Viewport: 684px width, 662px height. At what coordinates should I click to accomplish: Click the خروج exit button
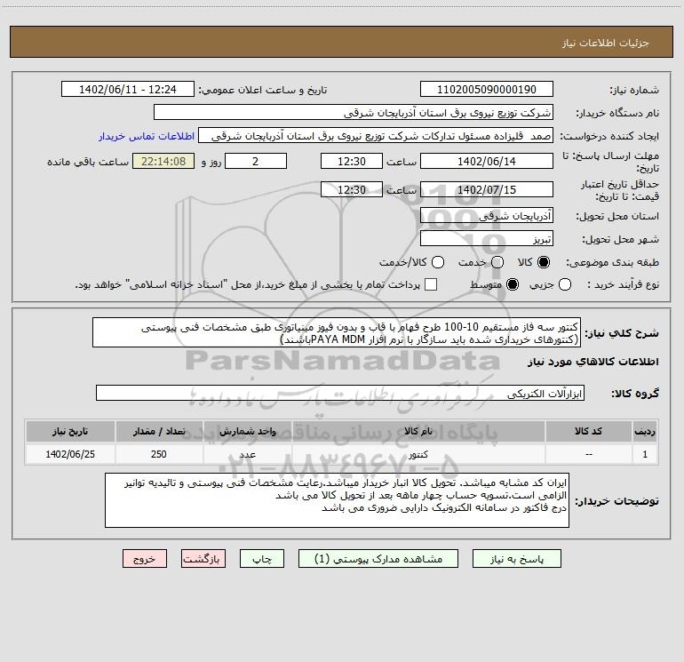(145, 559)
